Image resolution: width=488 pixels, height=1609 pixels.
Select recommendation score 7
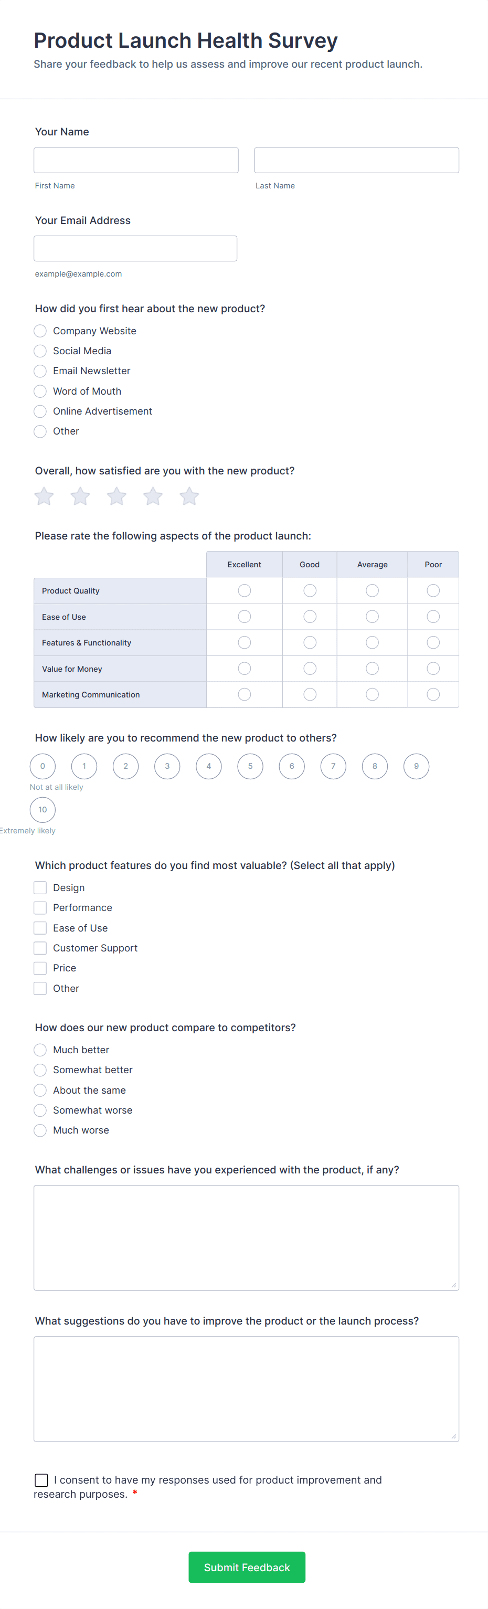coord(333,766)
